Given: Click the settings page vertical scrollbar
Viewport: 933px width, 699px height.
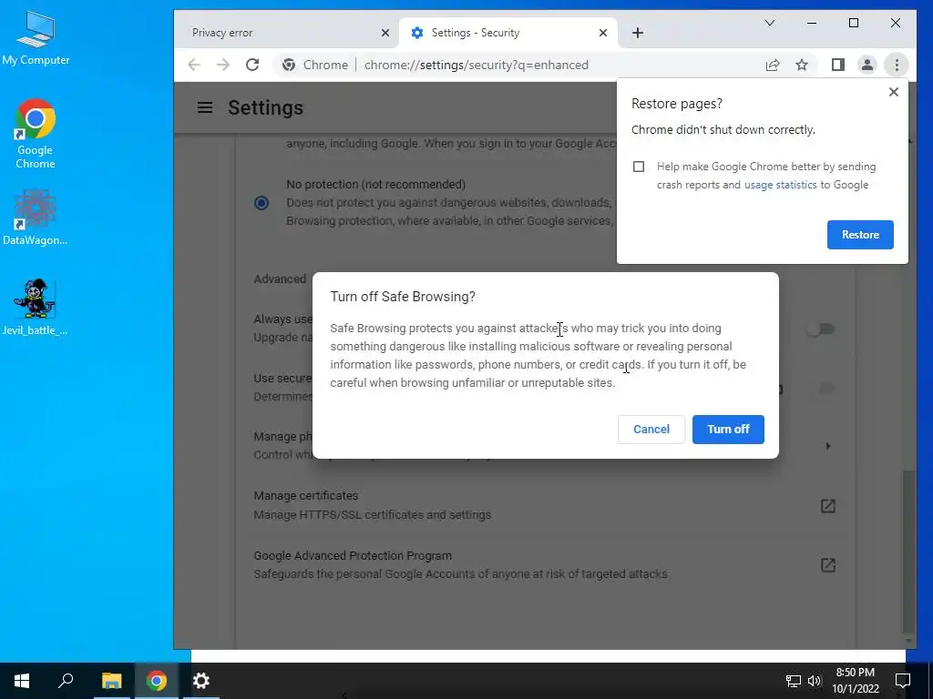Looking at the screenshot, I should 907,551.
